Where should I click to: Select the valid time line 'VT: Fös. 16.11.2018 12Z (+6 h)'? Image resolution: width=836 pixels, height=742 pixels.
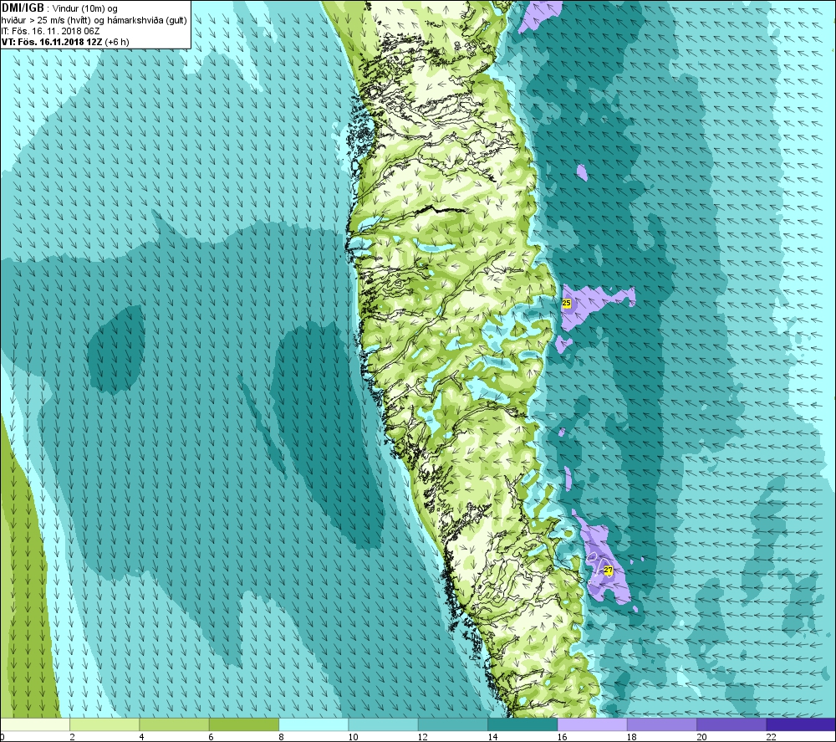point(65,42)
